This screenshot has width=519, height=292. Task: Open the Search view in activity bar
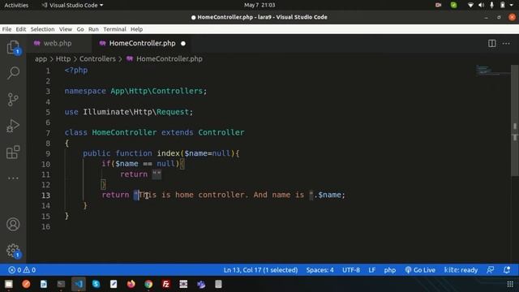click(13, 73)
